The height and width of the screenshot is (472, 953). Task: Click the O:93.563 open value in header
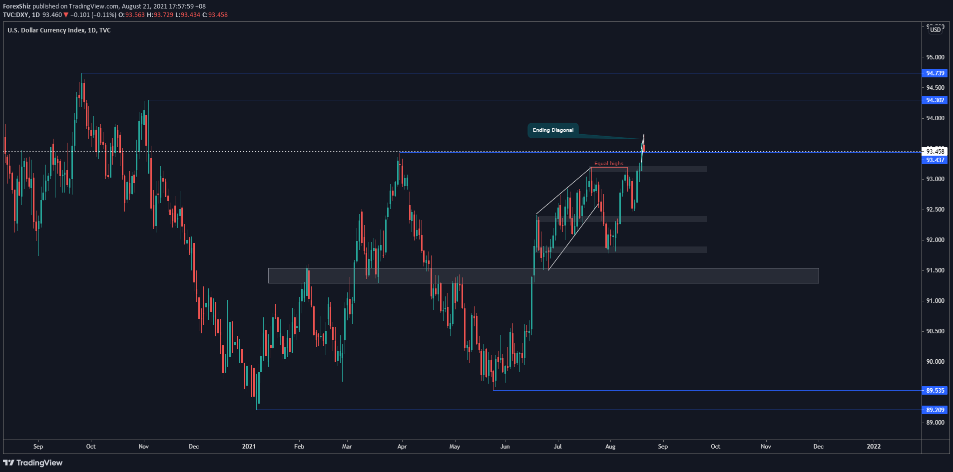click(x=131, y=15)
